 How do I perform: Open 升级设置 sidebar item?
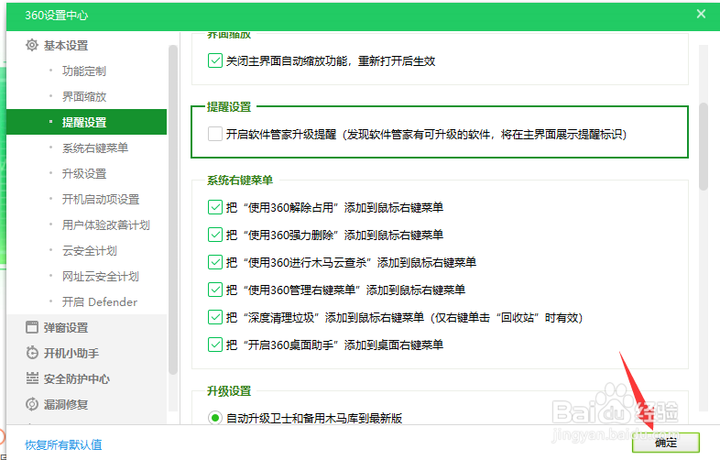coord(86,174)
